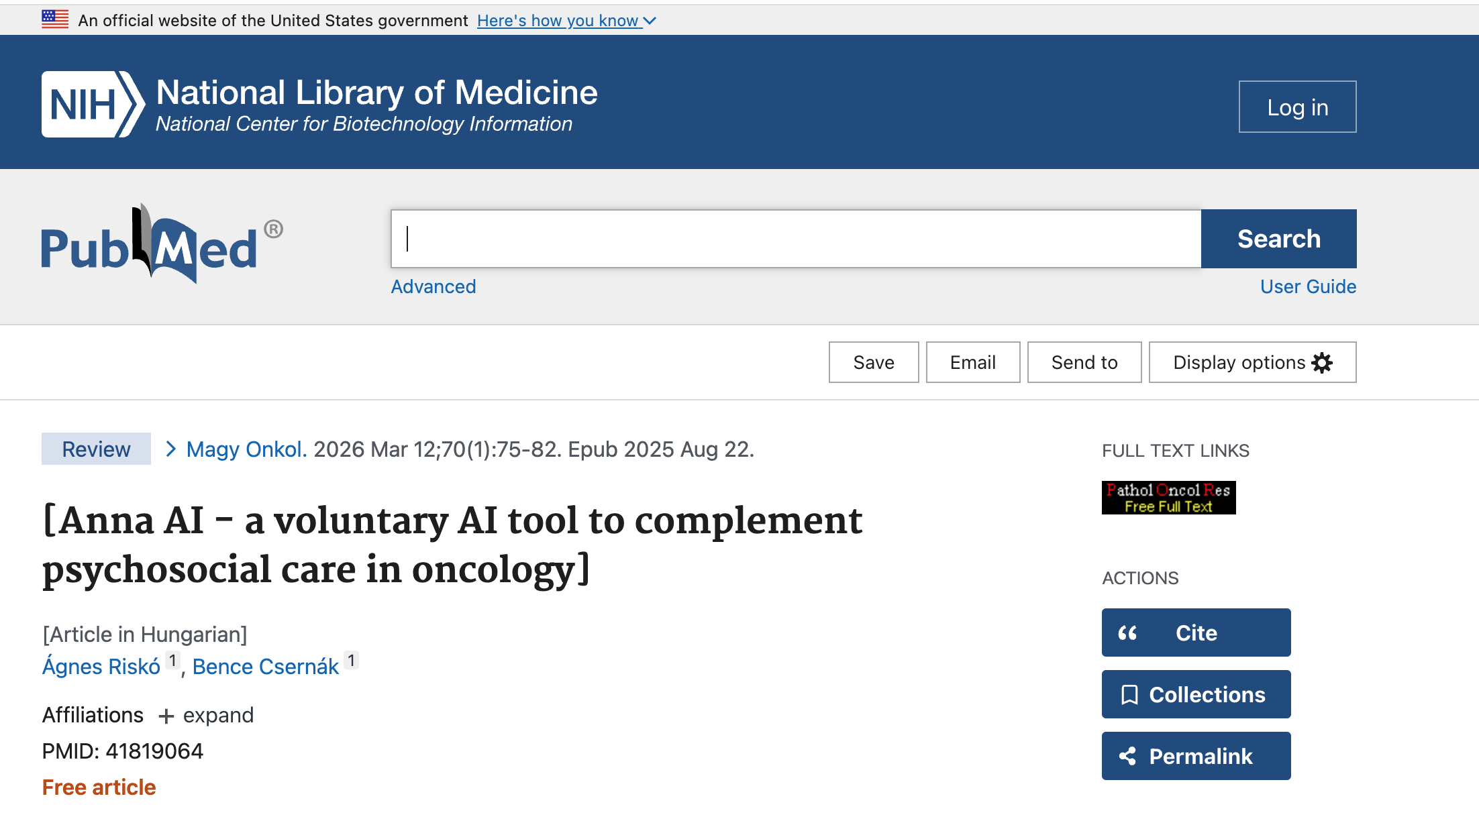The image size is (1479, 825).
Task: Place cursor in the PubMed search field
Action: pyautogui.click(x=738, y=239)
